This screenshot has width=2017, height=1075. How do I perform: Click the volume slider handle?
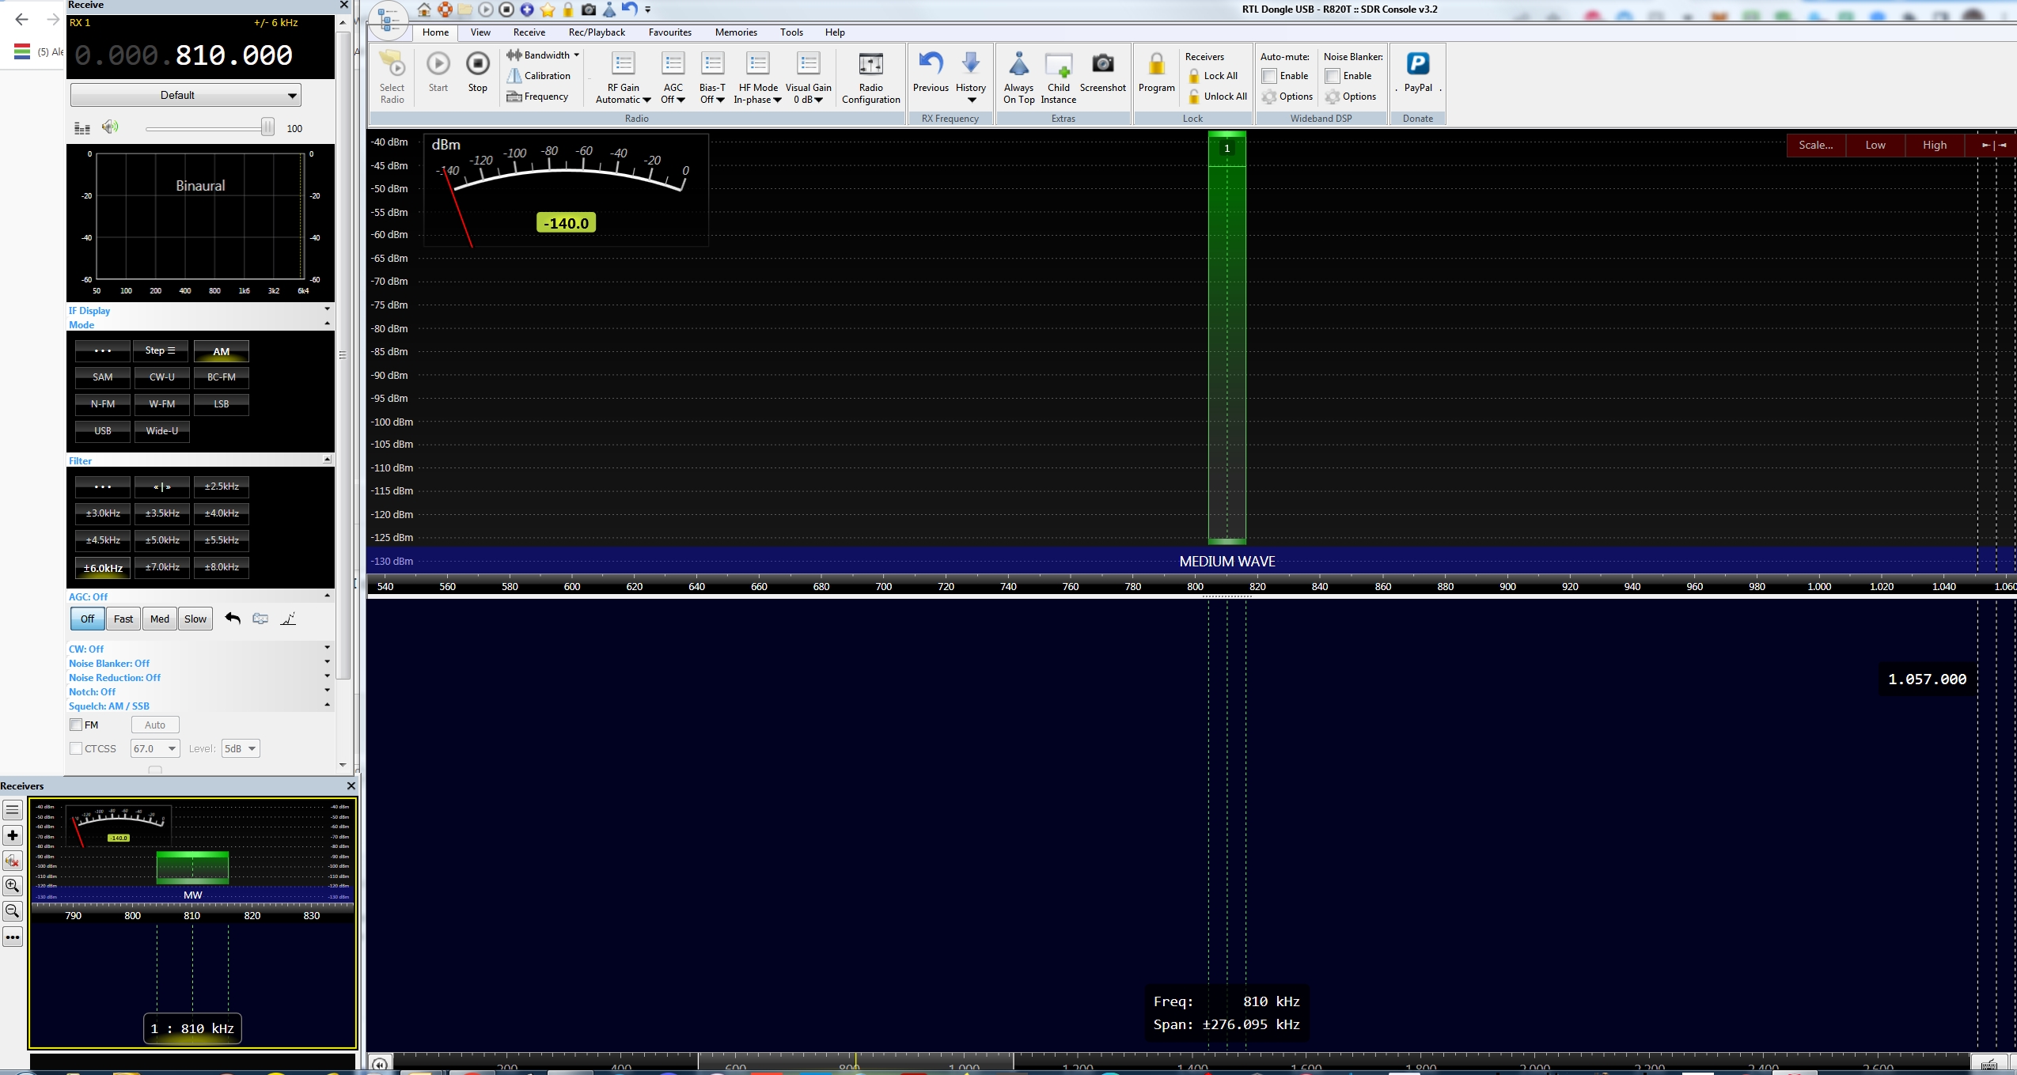[267, 127]
